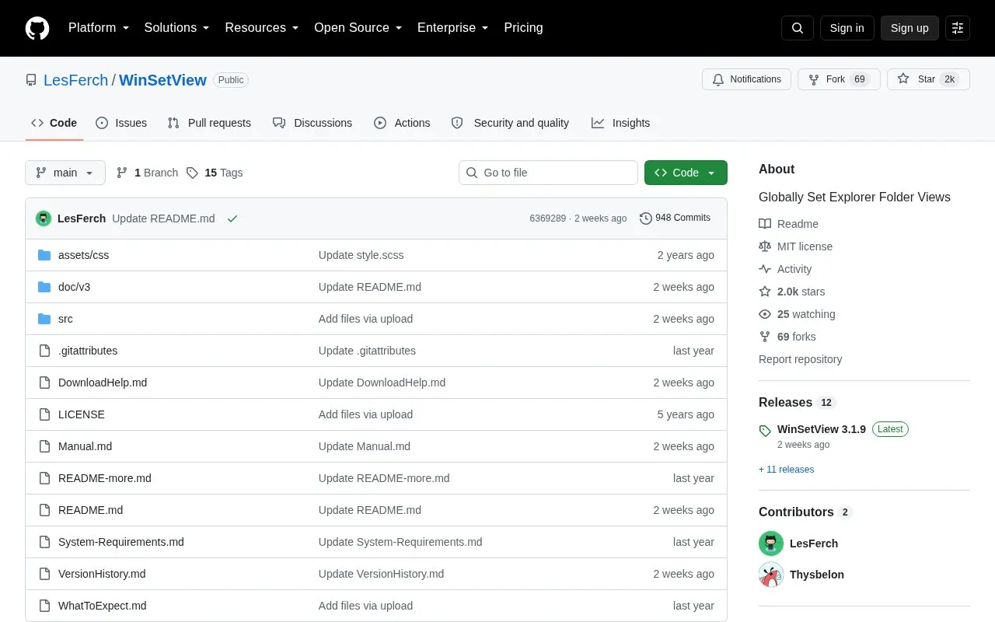Screen dimensions: 995x622
Task: Expand the Resources menu
Action: (x=262, y=28)
